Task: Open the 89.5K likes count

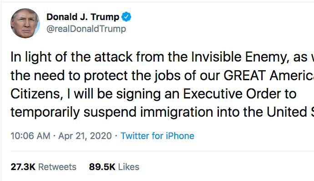Action: (102, 167)
